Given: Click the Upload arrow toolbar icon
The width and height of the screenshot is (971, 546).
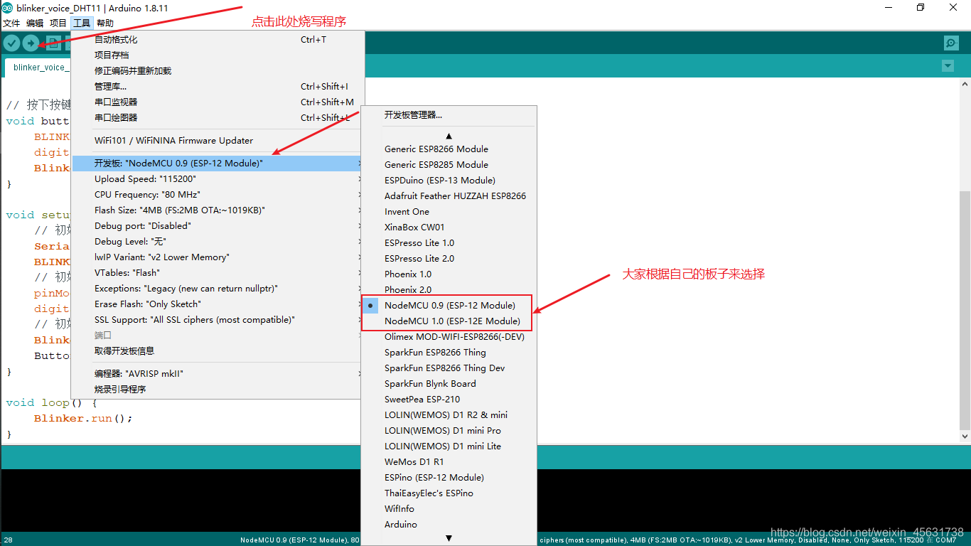Looking at the screenshot, I should pyautogui.click(x=31, y=43).
